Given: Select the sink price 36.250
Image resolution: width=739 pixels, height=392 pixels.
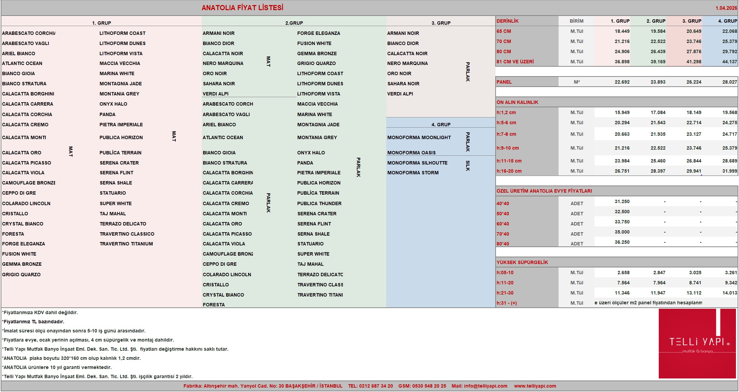Looking at the screenshot, I should [x=622, y=242].
